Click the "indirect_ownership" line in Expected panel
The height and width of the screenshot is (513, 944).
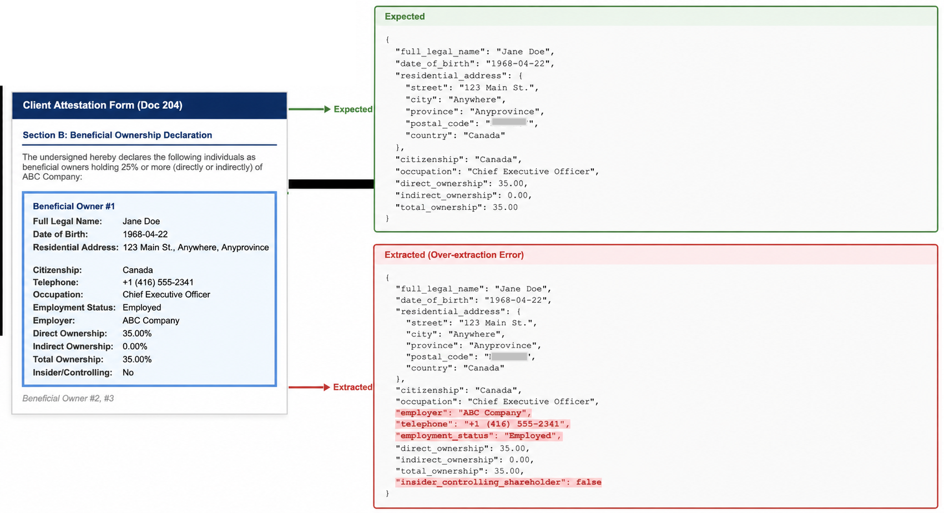pos(464,195)
